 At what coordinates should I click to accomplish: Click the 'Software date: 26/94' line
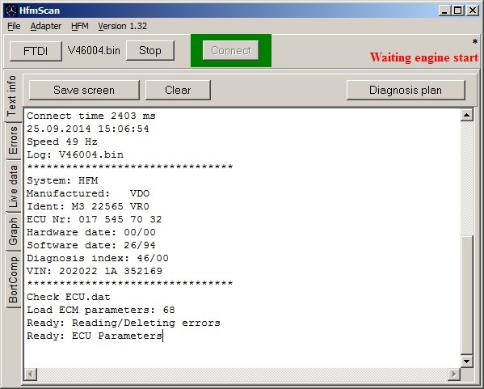91,246
